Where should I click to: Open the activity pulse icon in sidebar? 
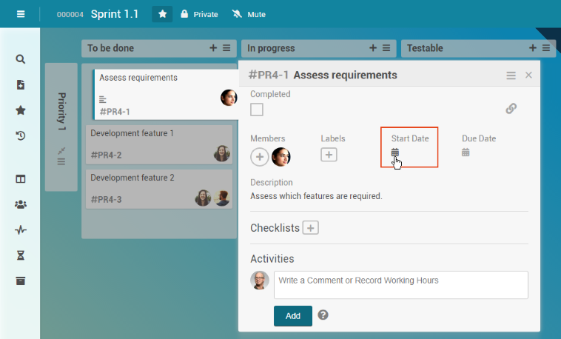pos(21,229)
